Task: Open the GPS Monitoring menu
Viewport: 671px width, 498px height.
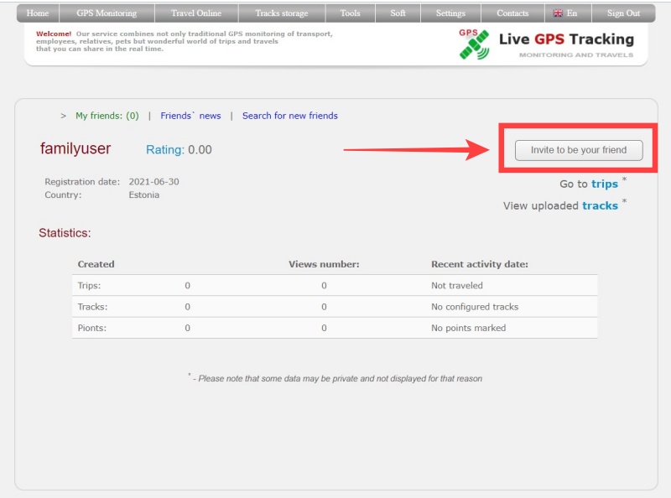Action: pos(107,13)
